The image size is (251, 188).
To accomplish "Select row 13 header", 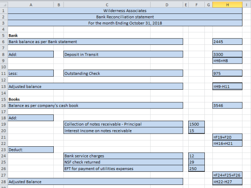I will [x=4, y=87].
